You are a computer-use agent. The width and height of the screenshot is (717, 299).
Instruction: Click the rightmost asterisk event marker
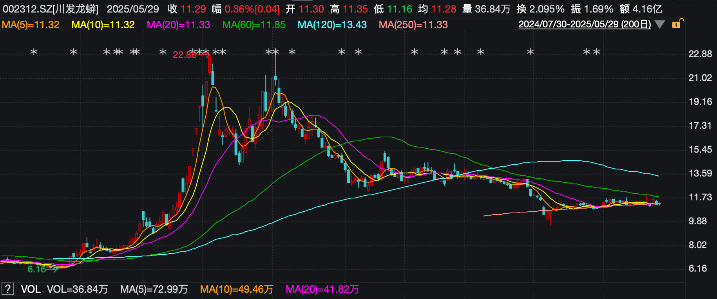pyautogui.click(x=596, y=52)
